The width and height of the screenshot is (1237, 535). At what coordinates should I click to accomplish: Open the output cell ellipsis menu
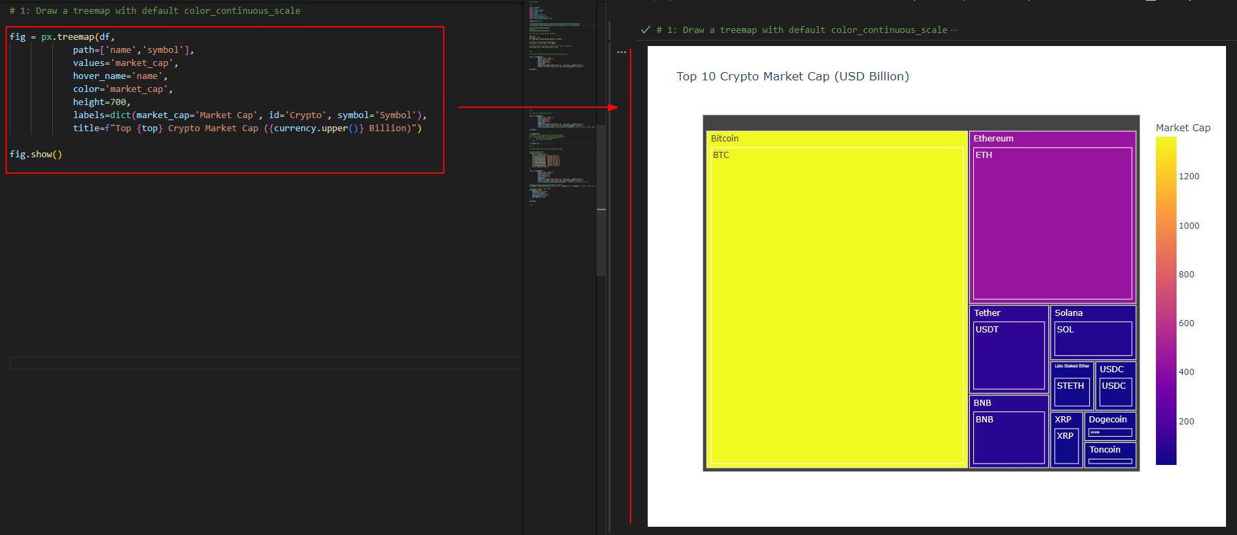pos(622,52)
